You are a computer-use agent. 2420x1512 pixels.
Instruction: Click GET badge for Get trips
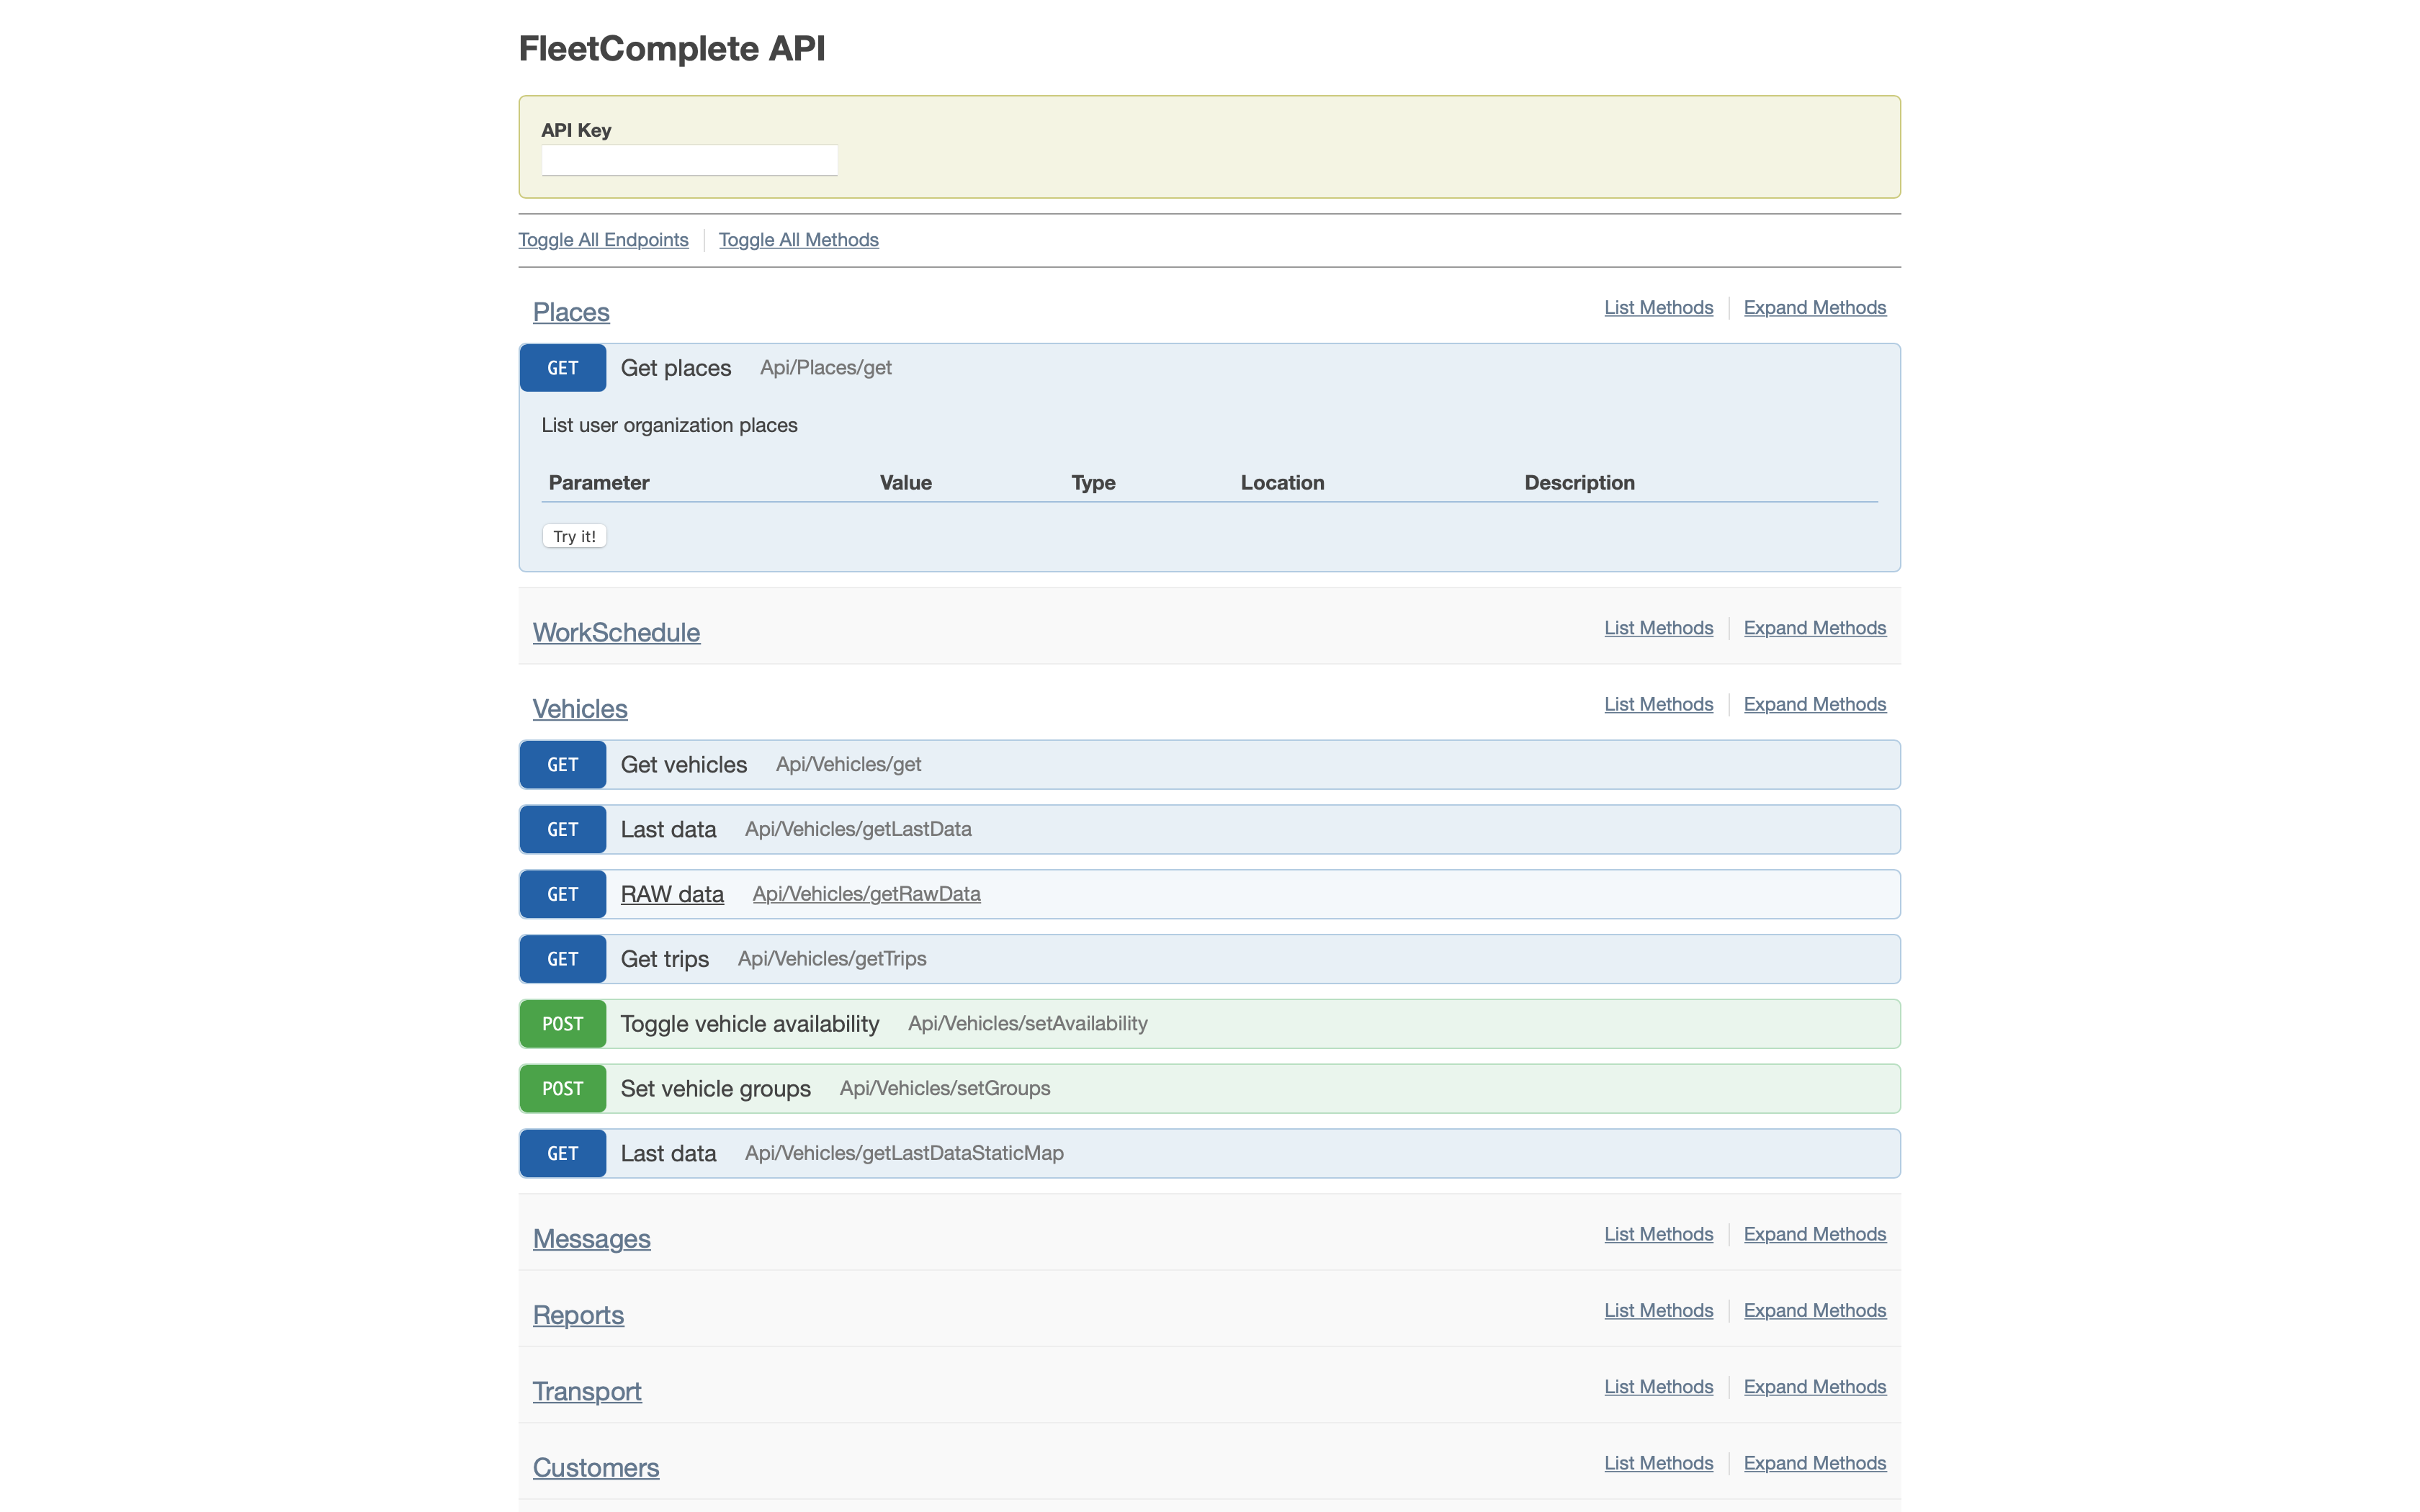click(562, 959)
